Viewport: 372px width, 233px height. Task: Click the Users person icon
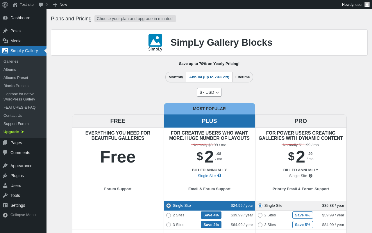coord(5,186)
